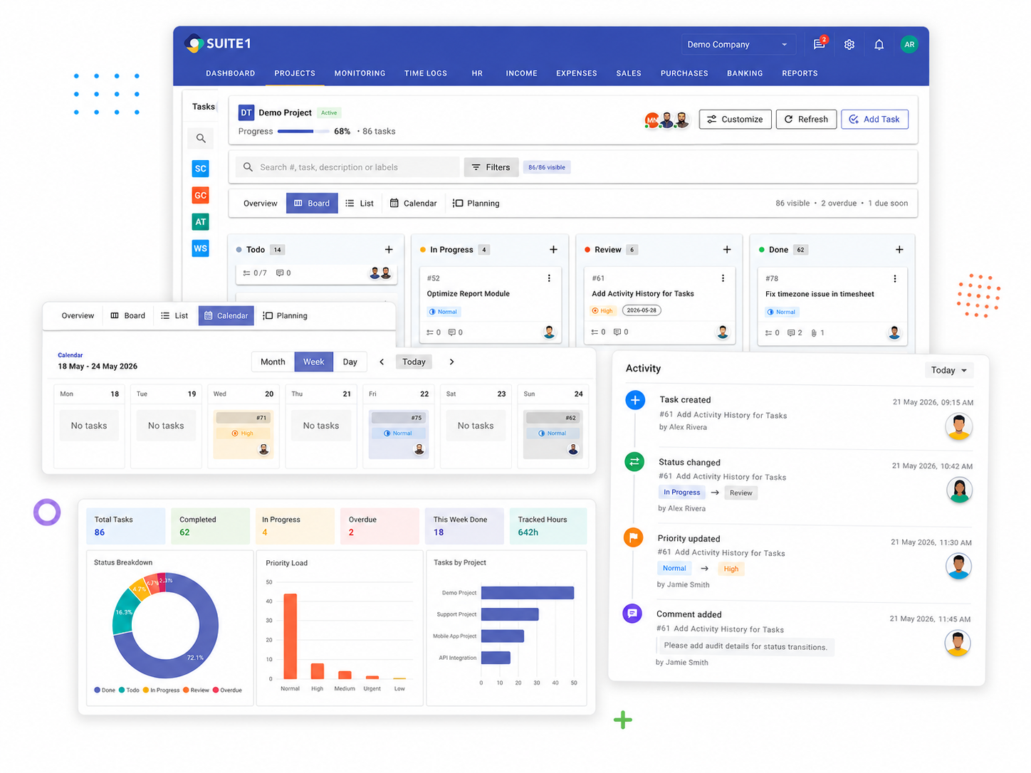
Task: Go to next week with right chevron
Action: (451, 362)
